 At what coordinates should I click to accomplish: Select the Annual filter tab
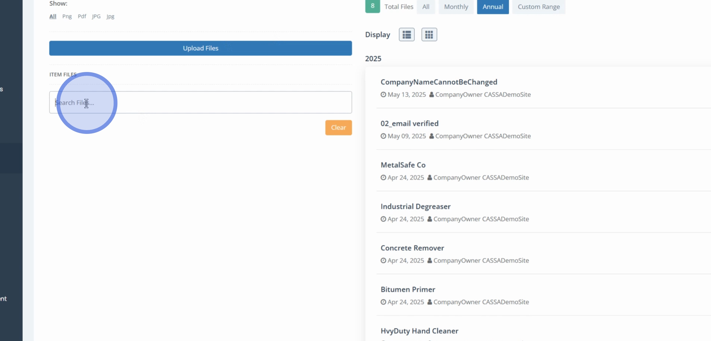click(x=493, y=7)
